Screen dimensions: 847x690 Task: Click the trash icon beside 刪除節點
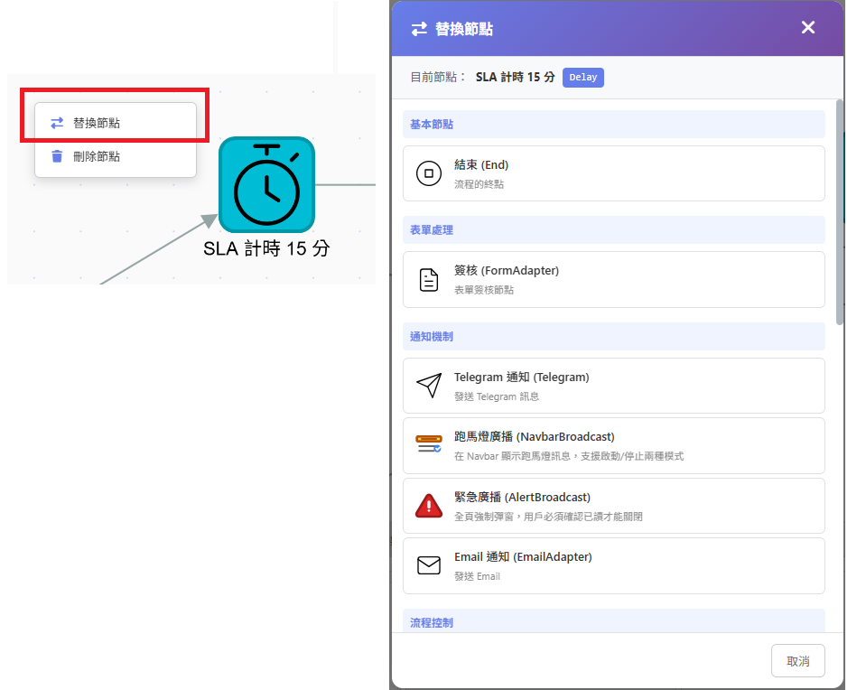click(x=57, y=157)
